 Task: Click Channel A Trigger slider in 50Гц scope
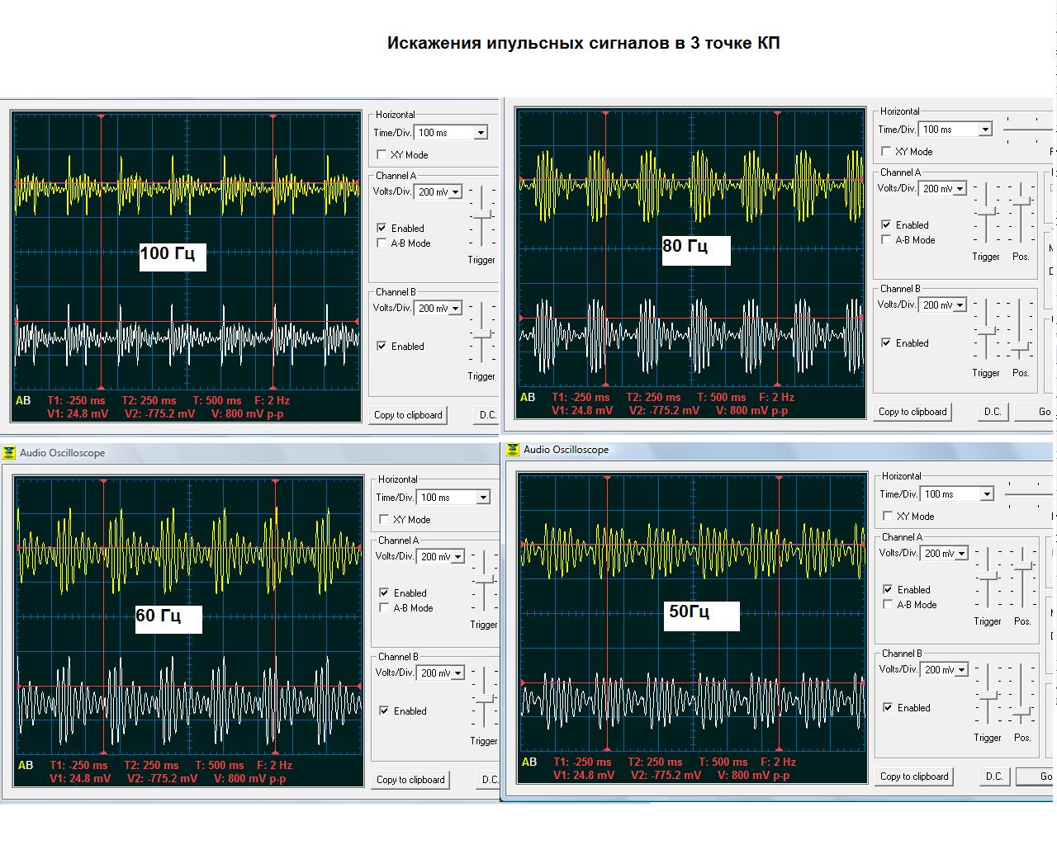[x=988, y=578]
